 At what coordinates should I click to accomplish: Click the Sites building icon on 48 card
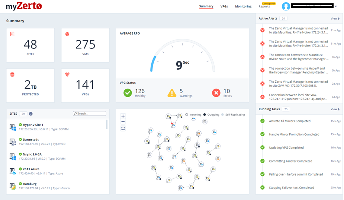(x=12, y=34)
